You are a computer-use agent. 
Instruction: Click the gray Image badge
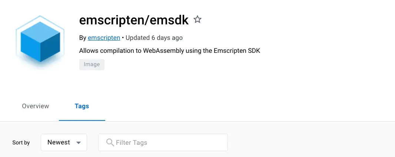[92, 65]
